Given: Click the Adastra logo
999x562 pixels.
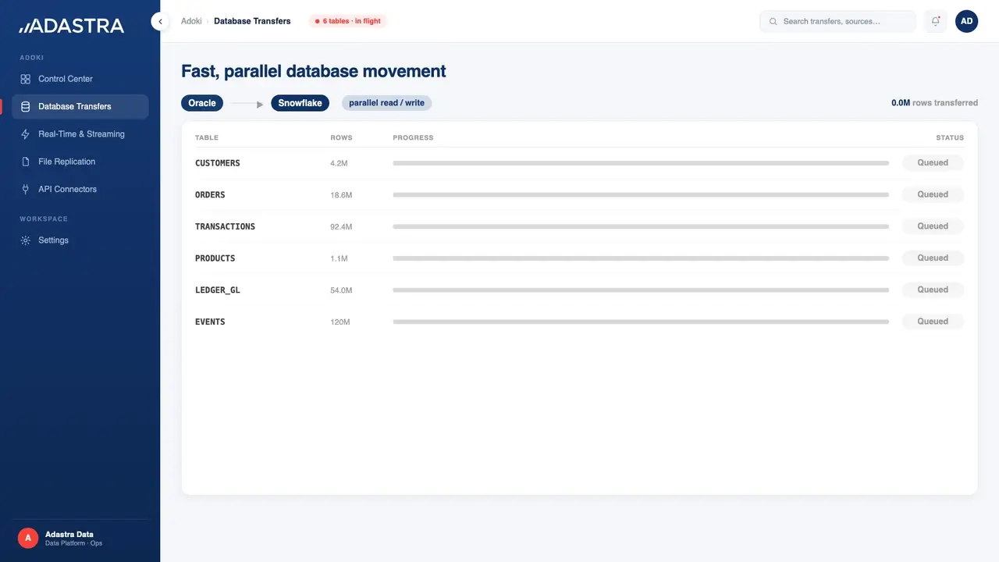Looking at the screenshot, I should pos(72,26).
